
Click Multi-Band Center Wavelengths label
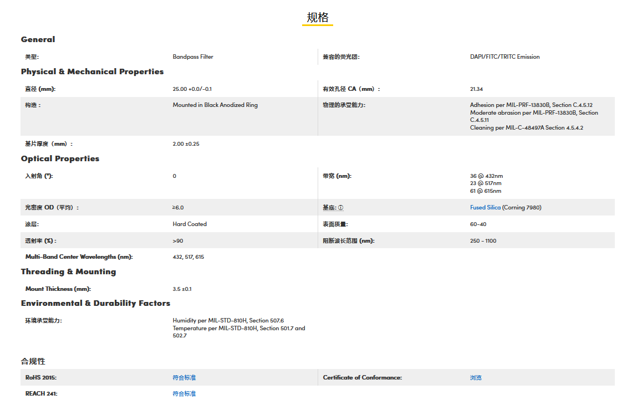tap(79, 257)
